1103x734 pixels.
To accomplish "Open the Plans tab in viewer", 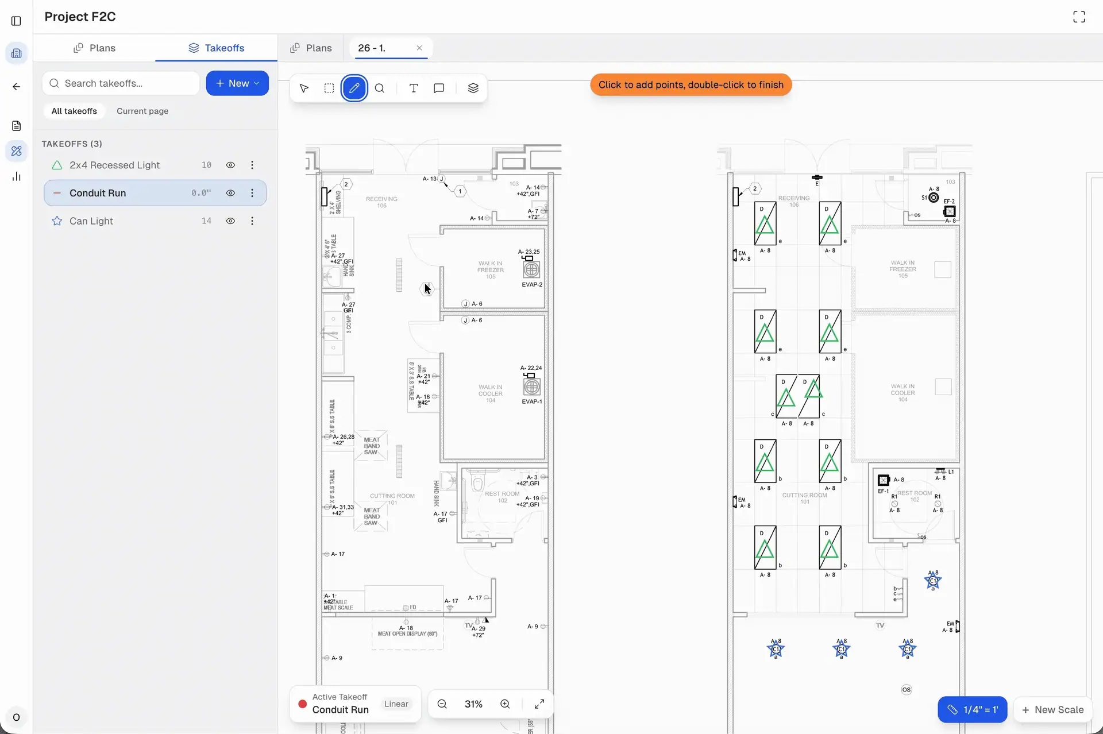I will 311,48.
